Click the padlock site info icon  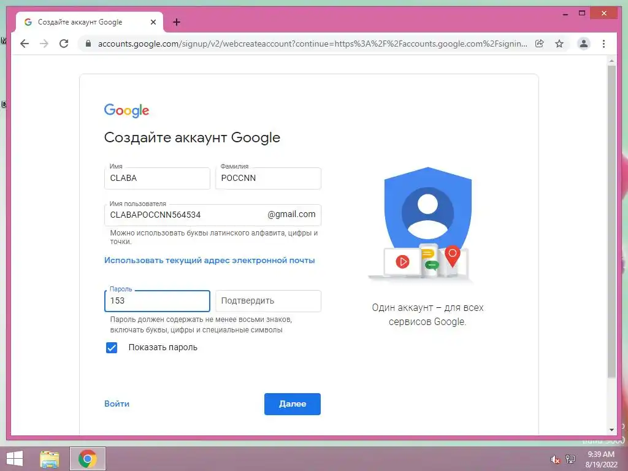(x=88, y=44)
